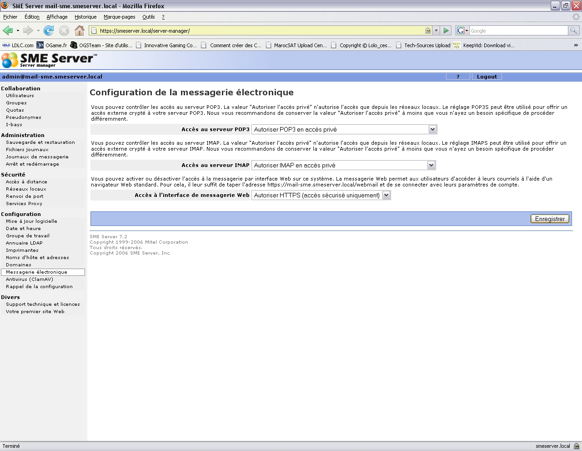Click the Google search input field
The image size is (582, 451).
click(x=519, y=30)
